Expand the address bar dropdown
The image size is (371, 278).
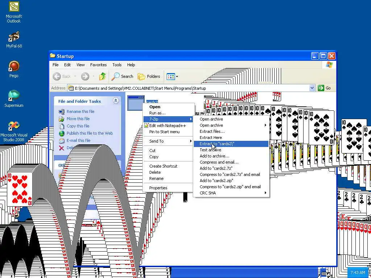tap(312, 88)
